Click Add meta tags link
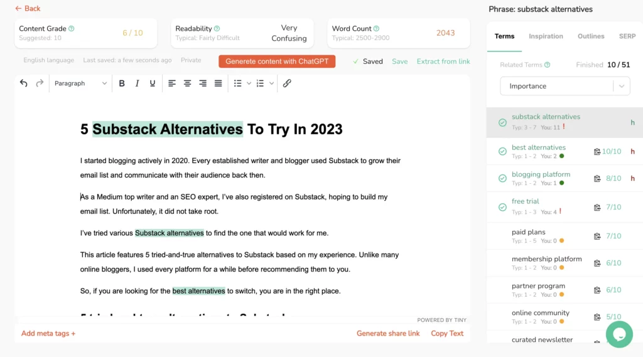 [48, 333]
